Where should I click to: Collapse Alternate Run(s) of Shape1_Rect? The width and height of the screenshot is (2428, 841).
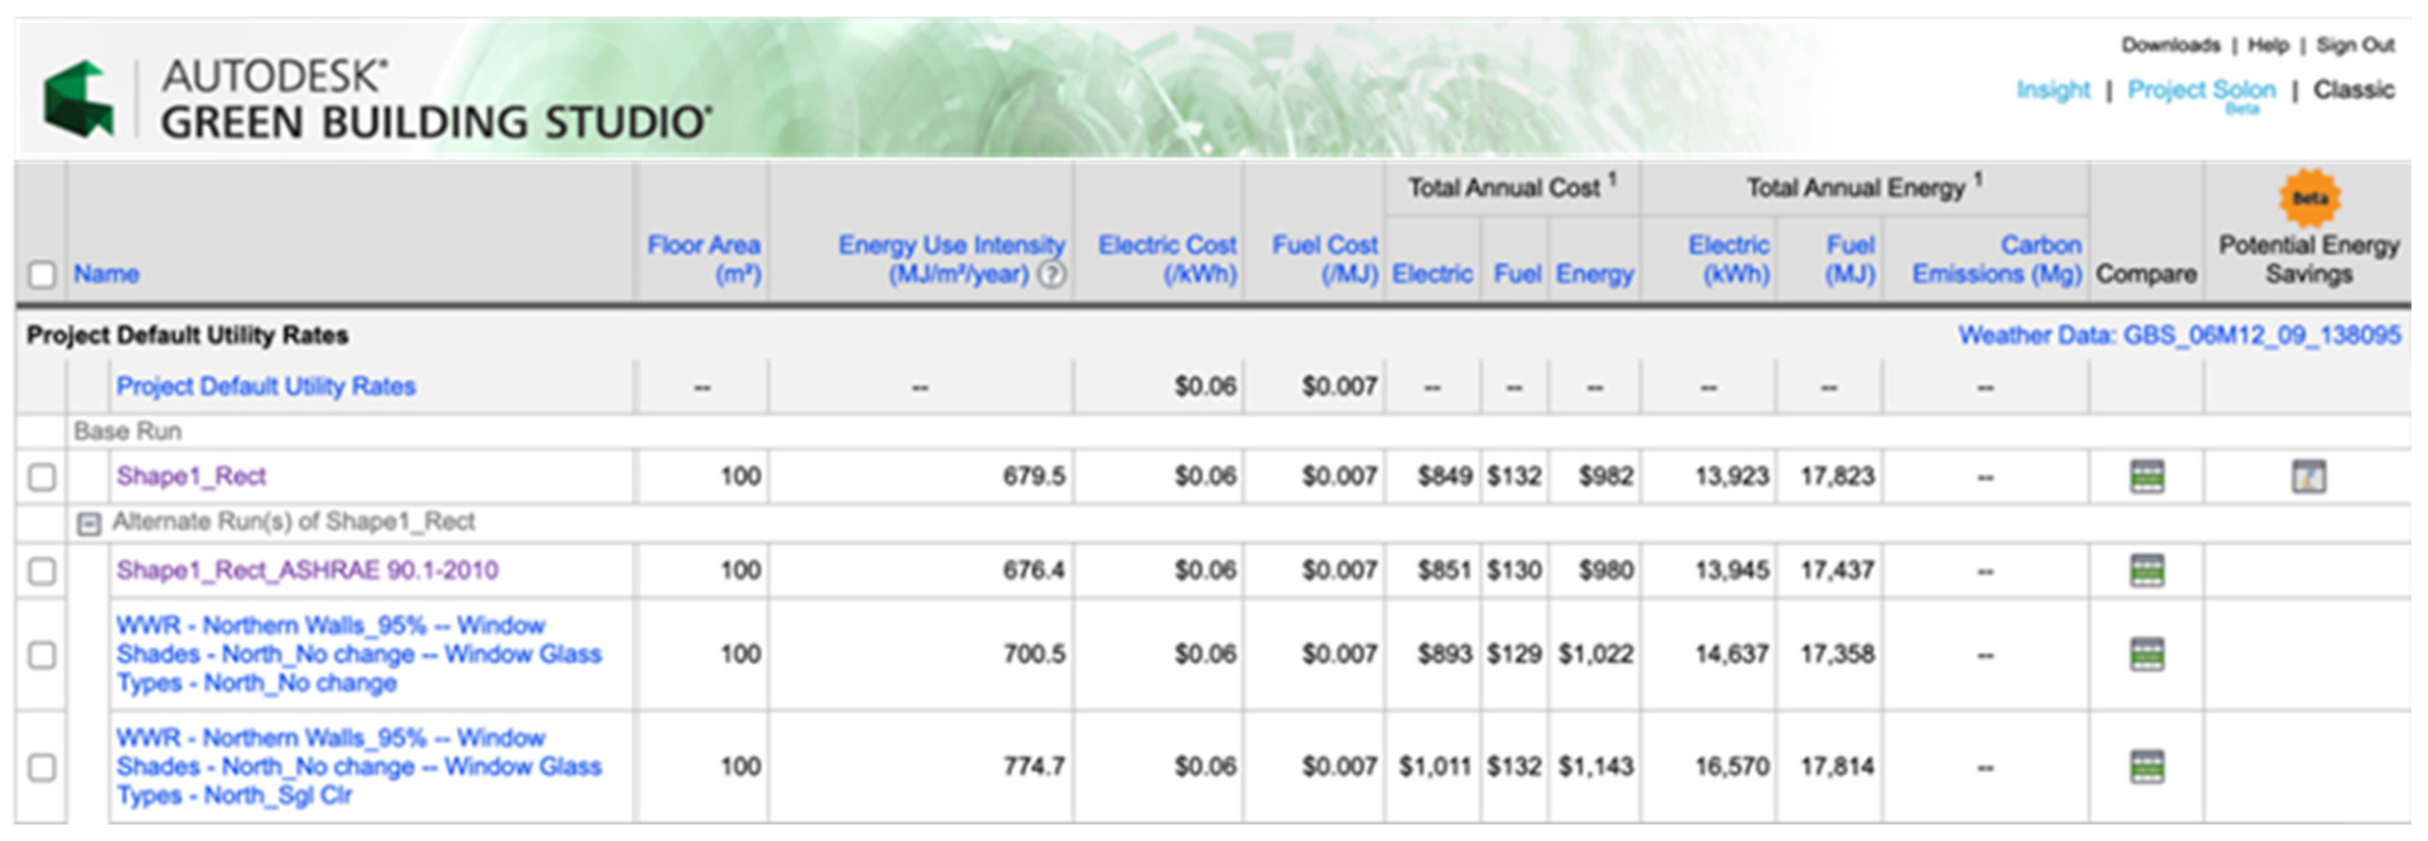(89, 523)
